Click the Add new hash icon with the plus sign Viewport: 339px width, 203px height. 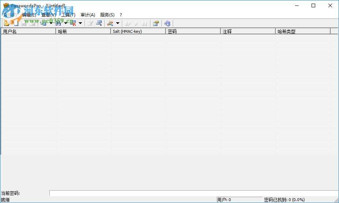[99, 23]
